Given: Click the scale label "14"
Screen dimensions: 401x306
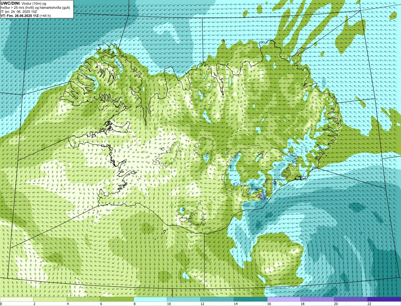Looking at the screenshot, I should (x=236, y=304).
